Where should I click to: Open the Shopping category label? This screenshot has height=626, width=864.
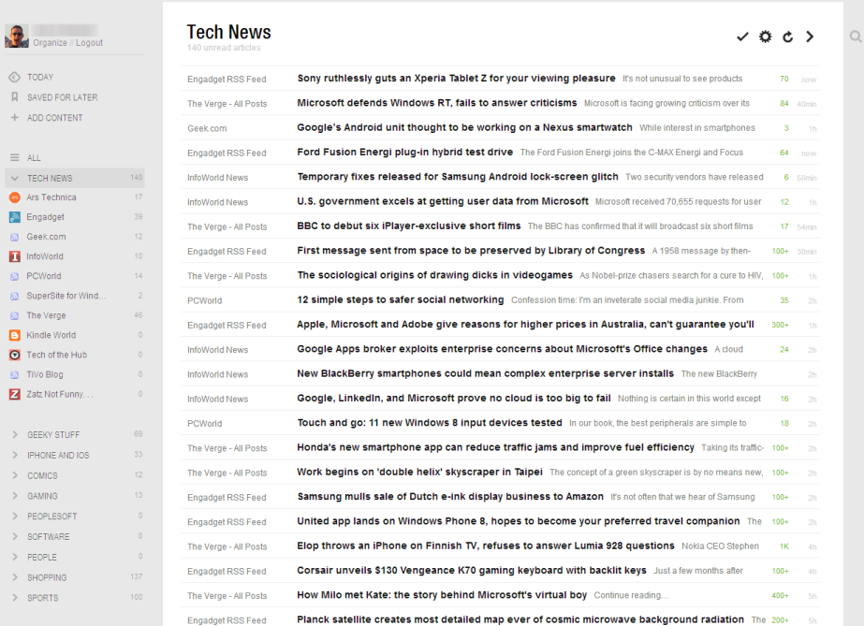[x=47, y=577]
